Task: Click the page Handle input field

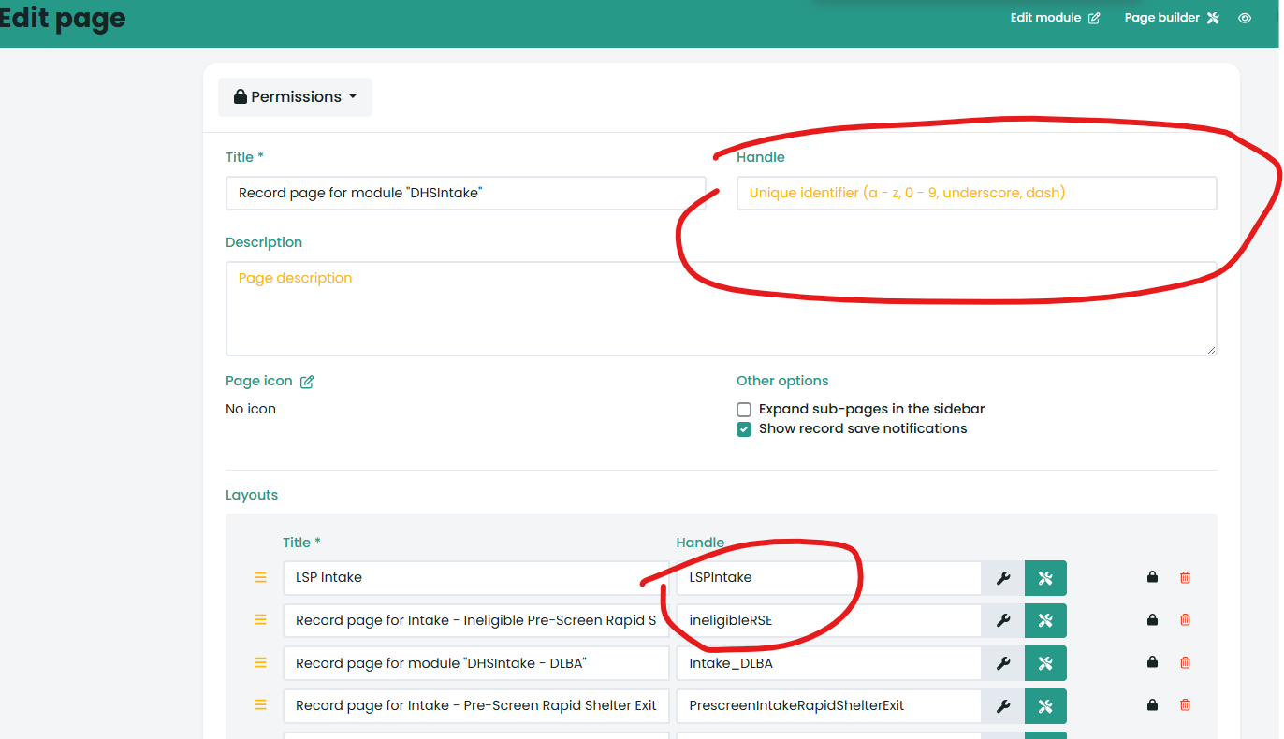Action: click(976, 194)
